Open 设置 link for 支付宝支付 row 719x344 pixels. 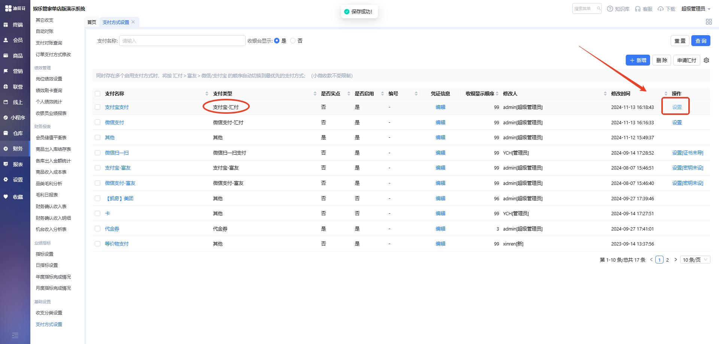click(x=677, y=107)
